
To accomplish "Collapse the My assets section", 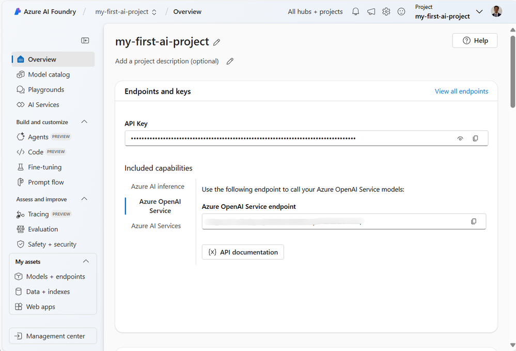I will click(86, 262).
